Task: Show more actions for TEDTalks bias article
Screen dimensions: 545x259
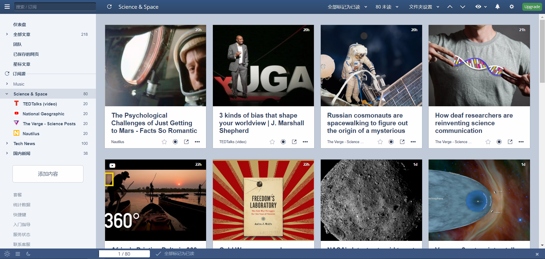Action: 305,142
